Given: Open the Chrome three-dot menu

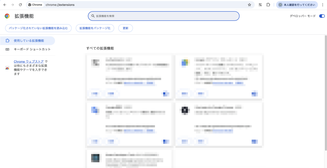Looking at the screenshot, I should click(x=323, y=5).
